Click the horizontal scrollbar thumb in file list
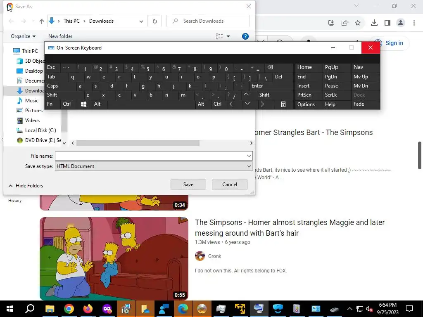 pos(138,143)
